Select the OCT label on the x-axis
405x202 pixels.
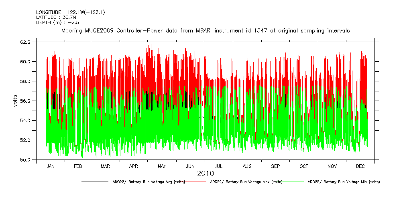coord(304,166)
